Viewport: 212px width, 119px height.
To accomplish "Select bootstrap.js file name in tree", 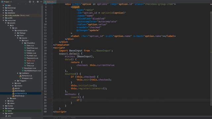I will [x=20, y=91].
